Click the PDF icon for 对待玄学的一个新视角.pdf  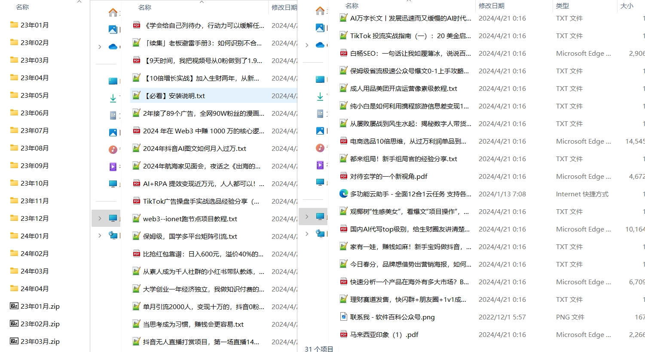click(x=343, y=176)
